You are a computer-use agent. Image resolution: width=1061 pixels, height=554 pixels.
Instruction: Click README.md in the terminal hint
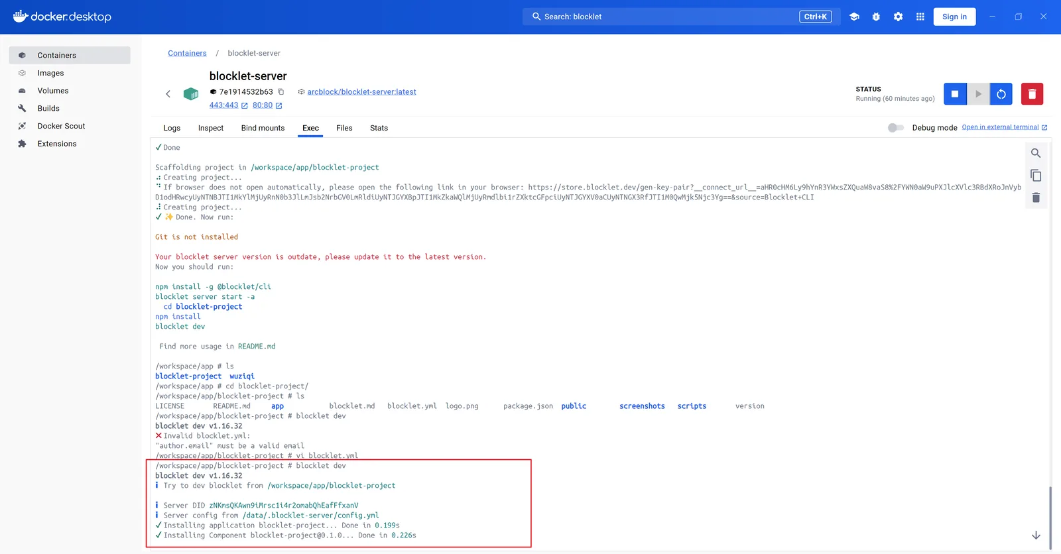[x=257, y=347]
